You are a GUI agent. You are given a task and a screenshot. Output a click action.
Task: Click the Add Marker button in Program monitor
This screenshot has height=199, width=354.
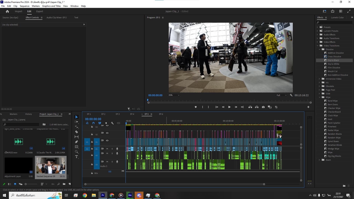pos(196,107)
